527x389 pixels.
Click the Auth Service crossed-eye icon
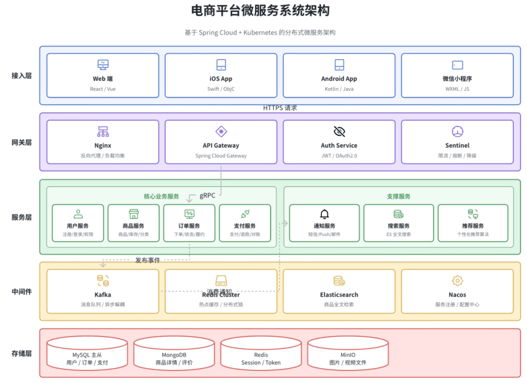(340, 131)
